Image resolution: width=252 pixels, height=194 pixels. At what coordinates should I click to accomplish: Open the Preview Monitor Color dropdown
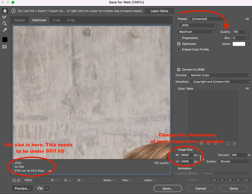[x=220, y=75]
